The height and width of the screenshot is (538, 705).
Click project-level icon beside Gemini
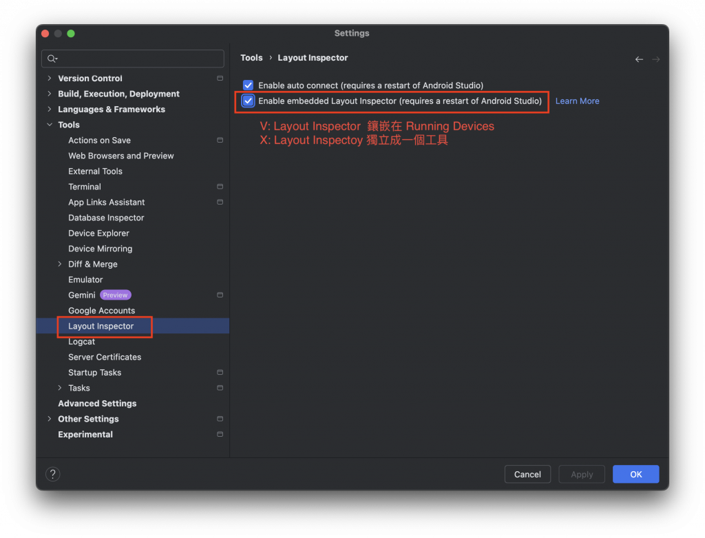click(220, 295)
